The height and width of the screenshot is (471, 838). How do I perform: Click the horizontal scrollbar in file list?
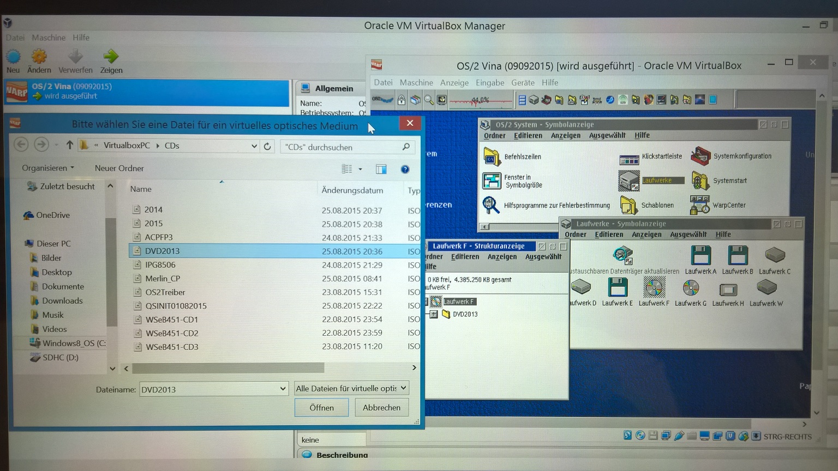point(228,368)
